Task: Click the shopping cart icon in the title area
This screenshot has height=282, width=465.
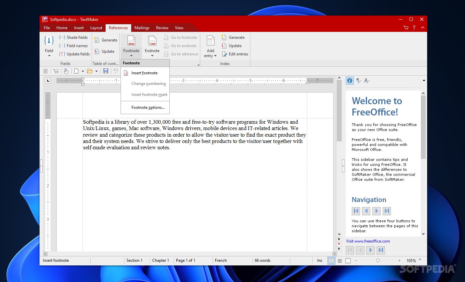Action: tap(406, 28)
